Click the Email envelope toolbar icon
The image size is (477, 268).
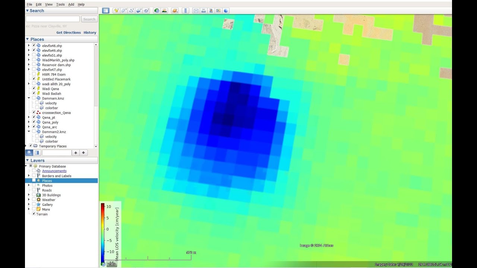click(196, 11)
